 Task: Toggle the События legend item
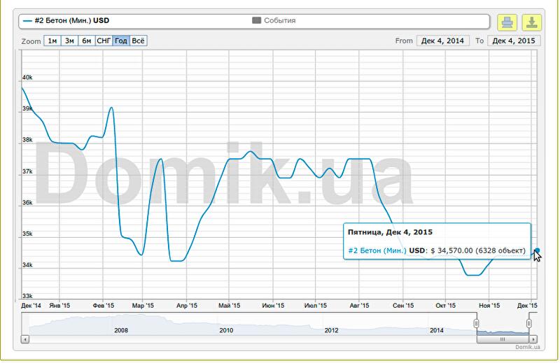point(274,20)
